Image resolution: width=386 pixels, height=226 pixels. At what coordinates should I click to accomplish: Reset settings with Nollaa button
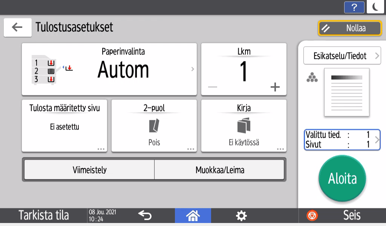point(349,28)
